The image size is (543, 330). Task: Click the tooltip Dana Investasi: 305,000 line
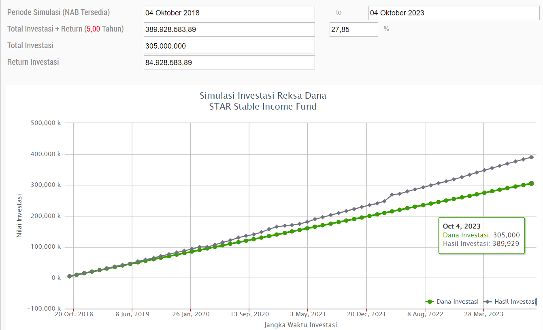(481, 235)
